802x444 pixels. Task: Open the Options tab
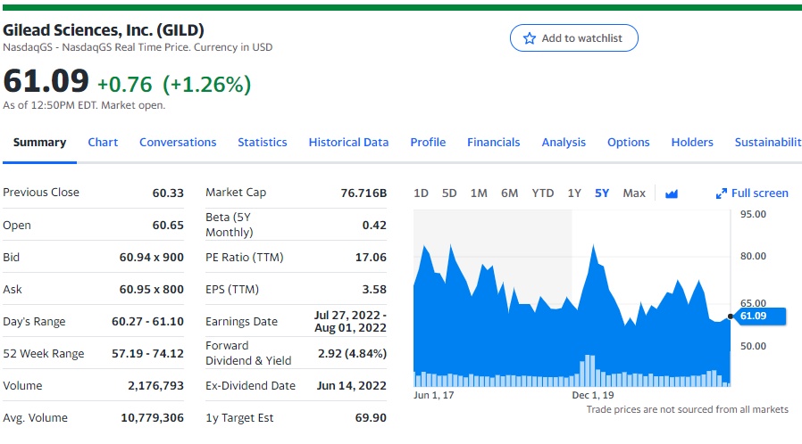[628, 143]
